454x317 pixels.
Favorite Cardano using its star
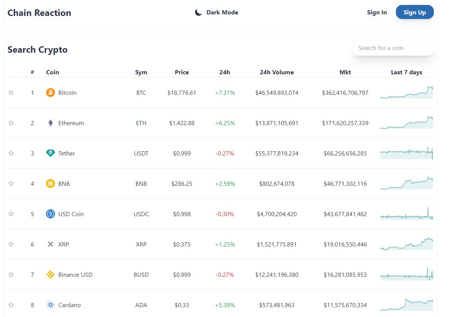point(11,304)
